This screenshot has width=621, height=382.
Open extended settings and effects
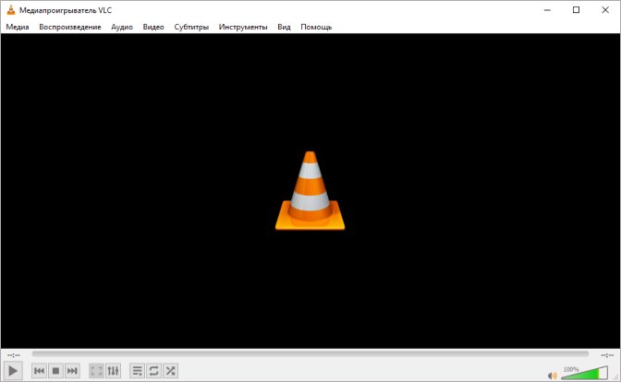[113, 371]
